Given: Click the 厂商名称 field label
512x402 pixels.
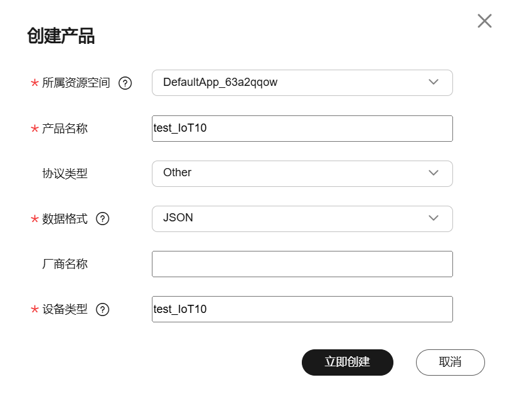Looking at the screenshot, I should [x=65, y=264].
